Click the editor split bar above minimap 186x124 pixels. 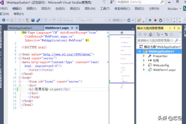pyautogui.click(x=122, y=32)
